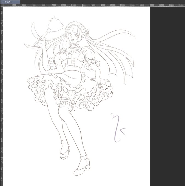Click the 2000 mark on horizontal ruler
The image size is (185, 186).
pyautogui.click(x=103, y=5)
